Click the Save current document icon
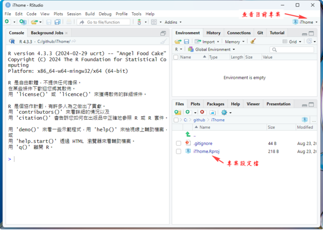 click(x=49, y=22)
